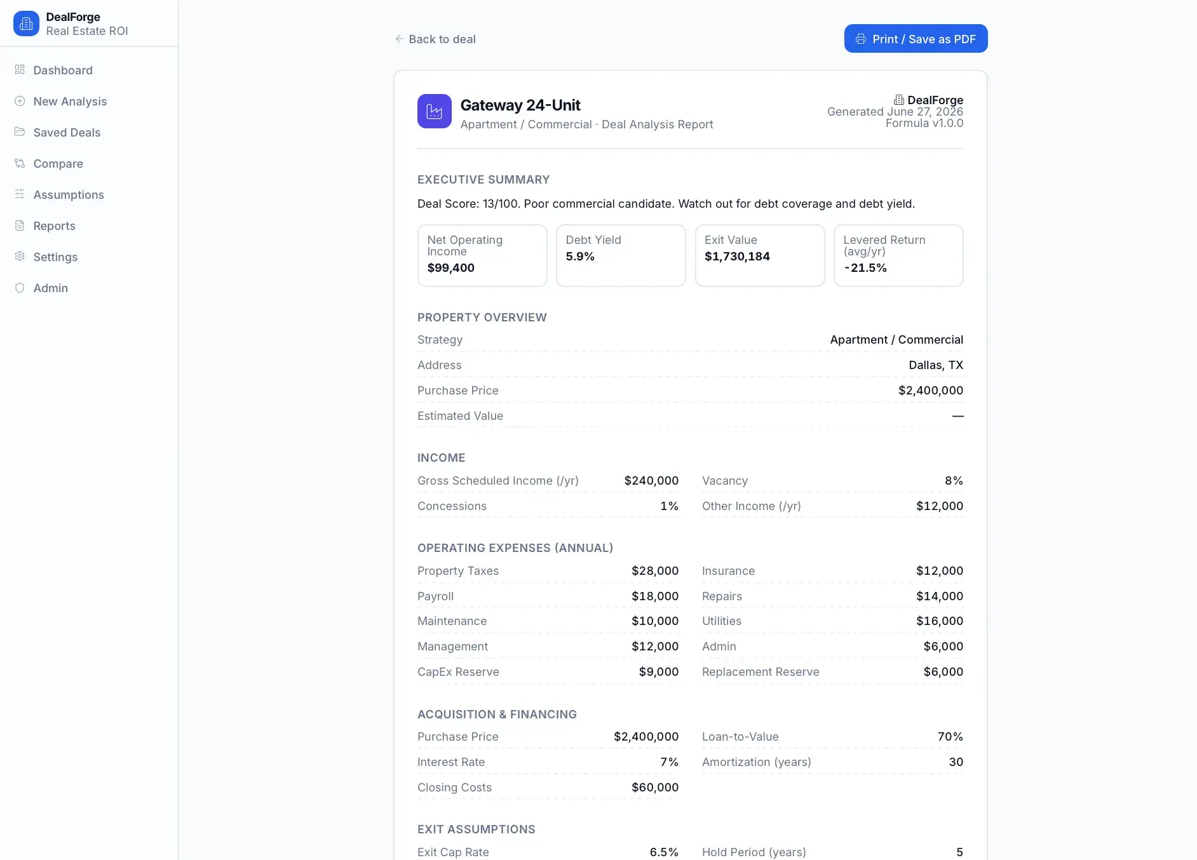This screenshot has width=1197, height=860.
Task: Click the printer icon in Print button
Action: [x=861, y=39]
